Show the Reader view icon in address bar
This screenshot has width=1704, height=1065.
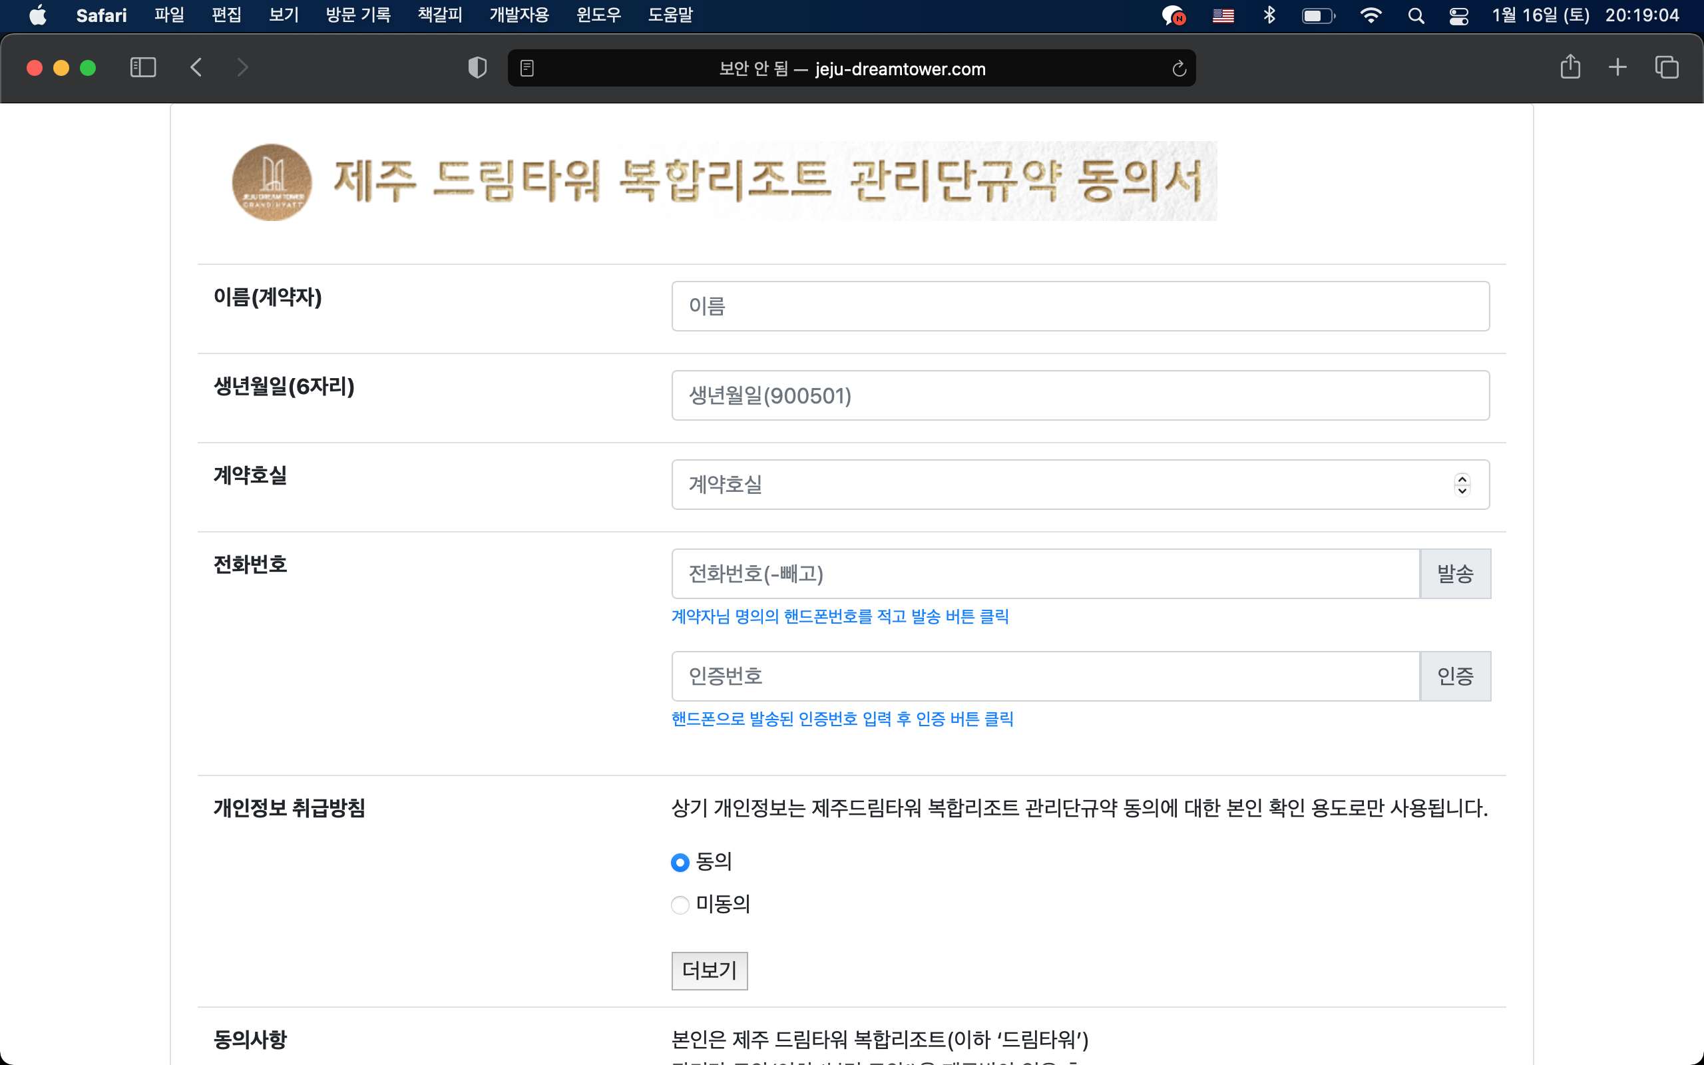coord(527,69)
